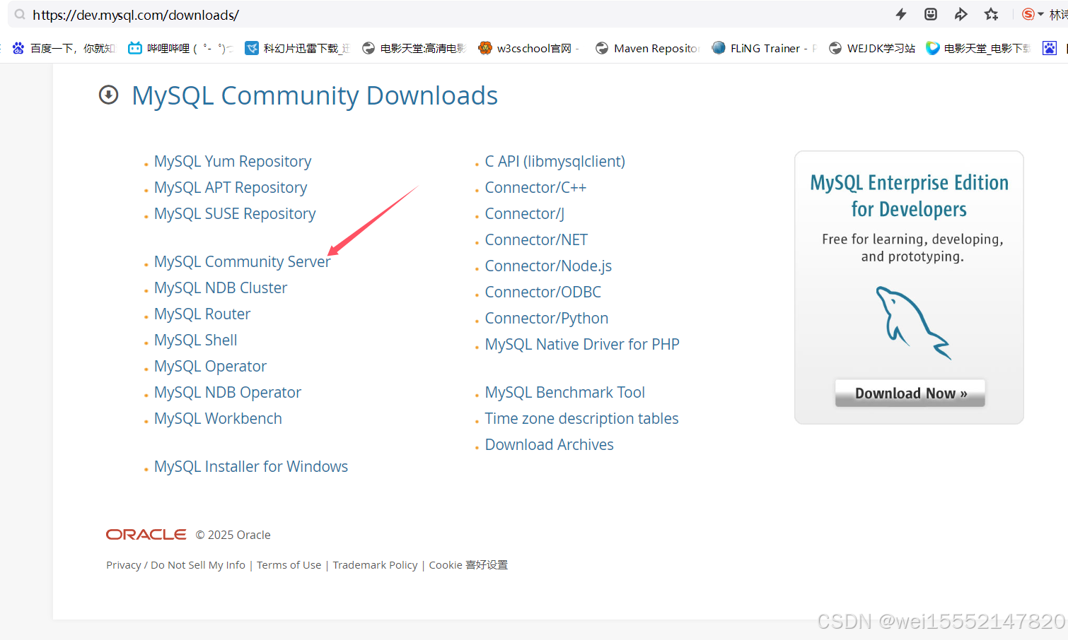Open MySQL NDB Operator link
Screen dimensions: 1068x640
pos(228,392)
